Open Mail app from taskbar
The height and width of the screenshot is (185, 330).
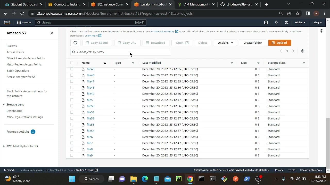click(167, 179)
